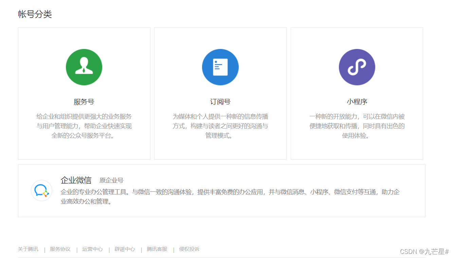454x258 pixels.
Task: Click the 企业微信 chat bubble logo
Action: [x=41, y=190]
